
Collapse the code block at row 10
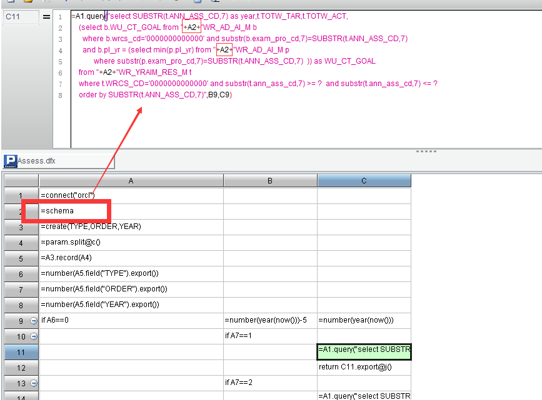(x=34, y=336)
